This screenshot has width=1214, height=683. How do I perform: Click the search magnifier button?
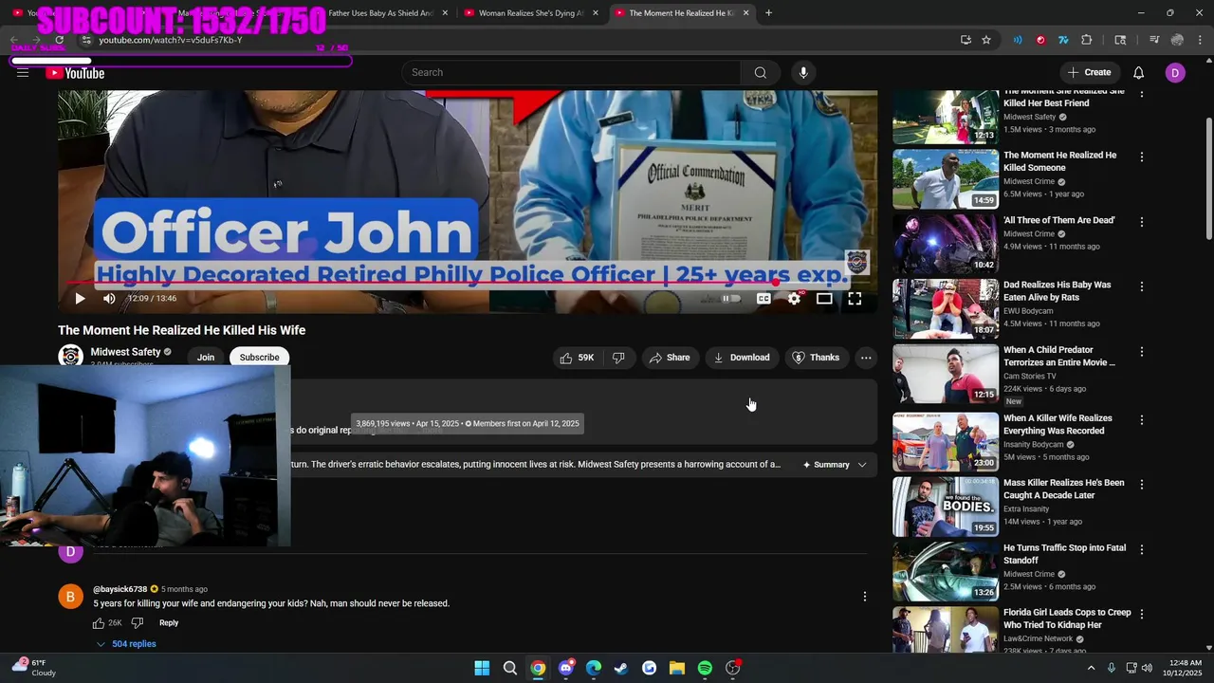(x=760, y=73)
